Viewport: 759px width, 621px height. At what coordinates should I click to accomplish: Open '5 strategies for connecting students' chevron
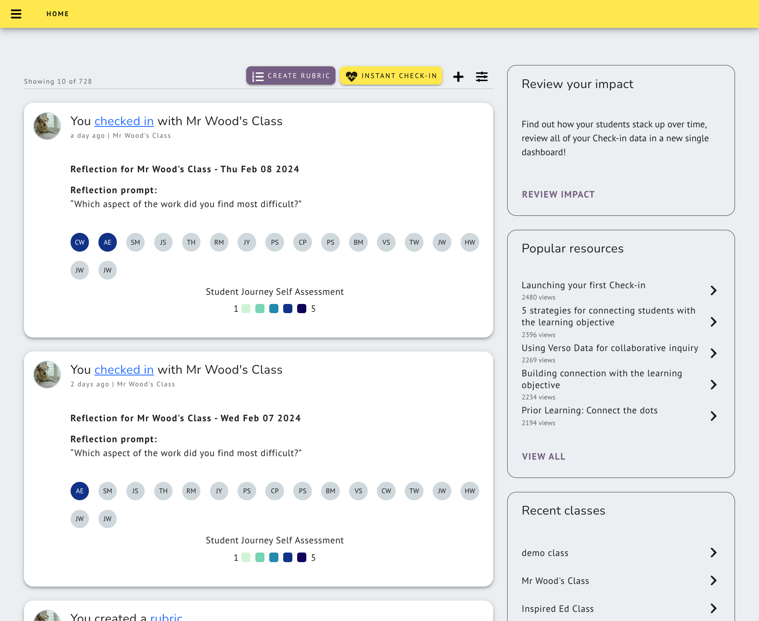tap(713, 322)
